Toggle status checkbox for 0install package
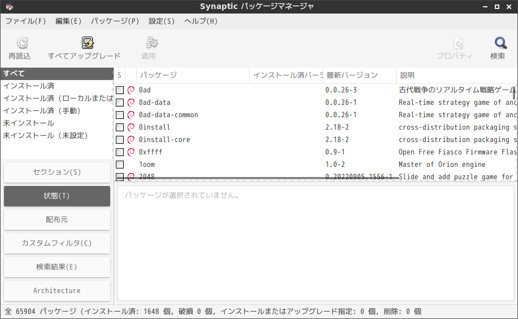 tap(120, 127)
